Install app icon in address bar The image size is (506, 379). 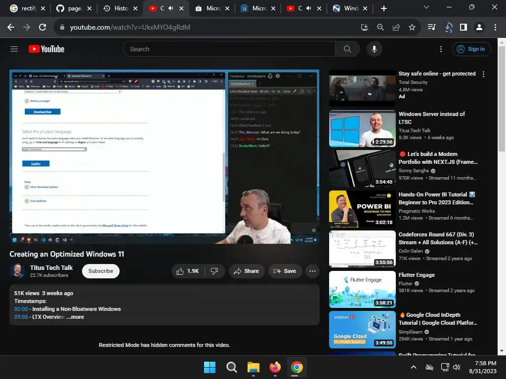[364, 28]
